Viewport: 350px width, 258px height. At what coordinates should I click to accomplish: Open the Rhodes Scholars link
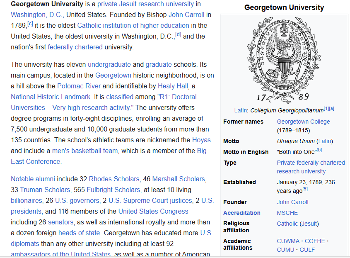click(x=114, y=179)
